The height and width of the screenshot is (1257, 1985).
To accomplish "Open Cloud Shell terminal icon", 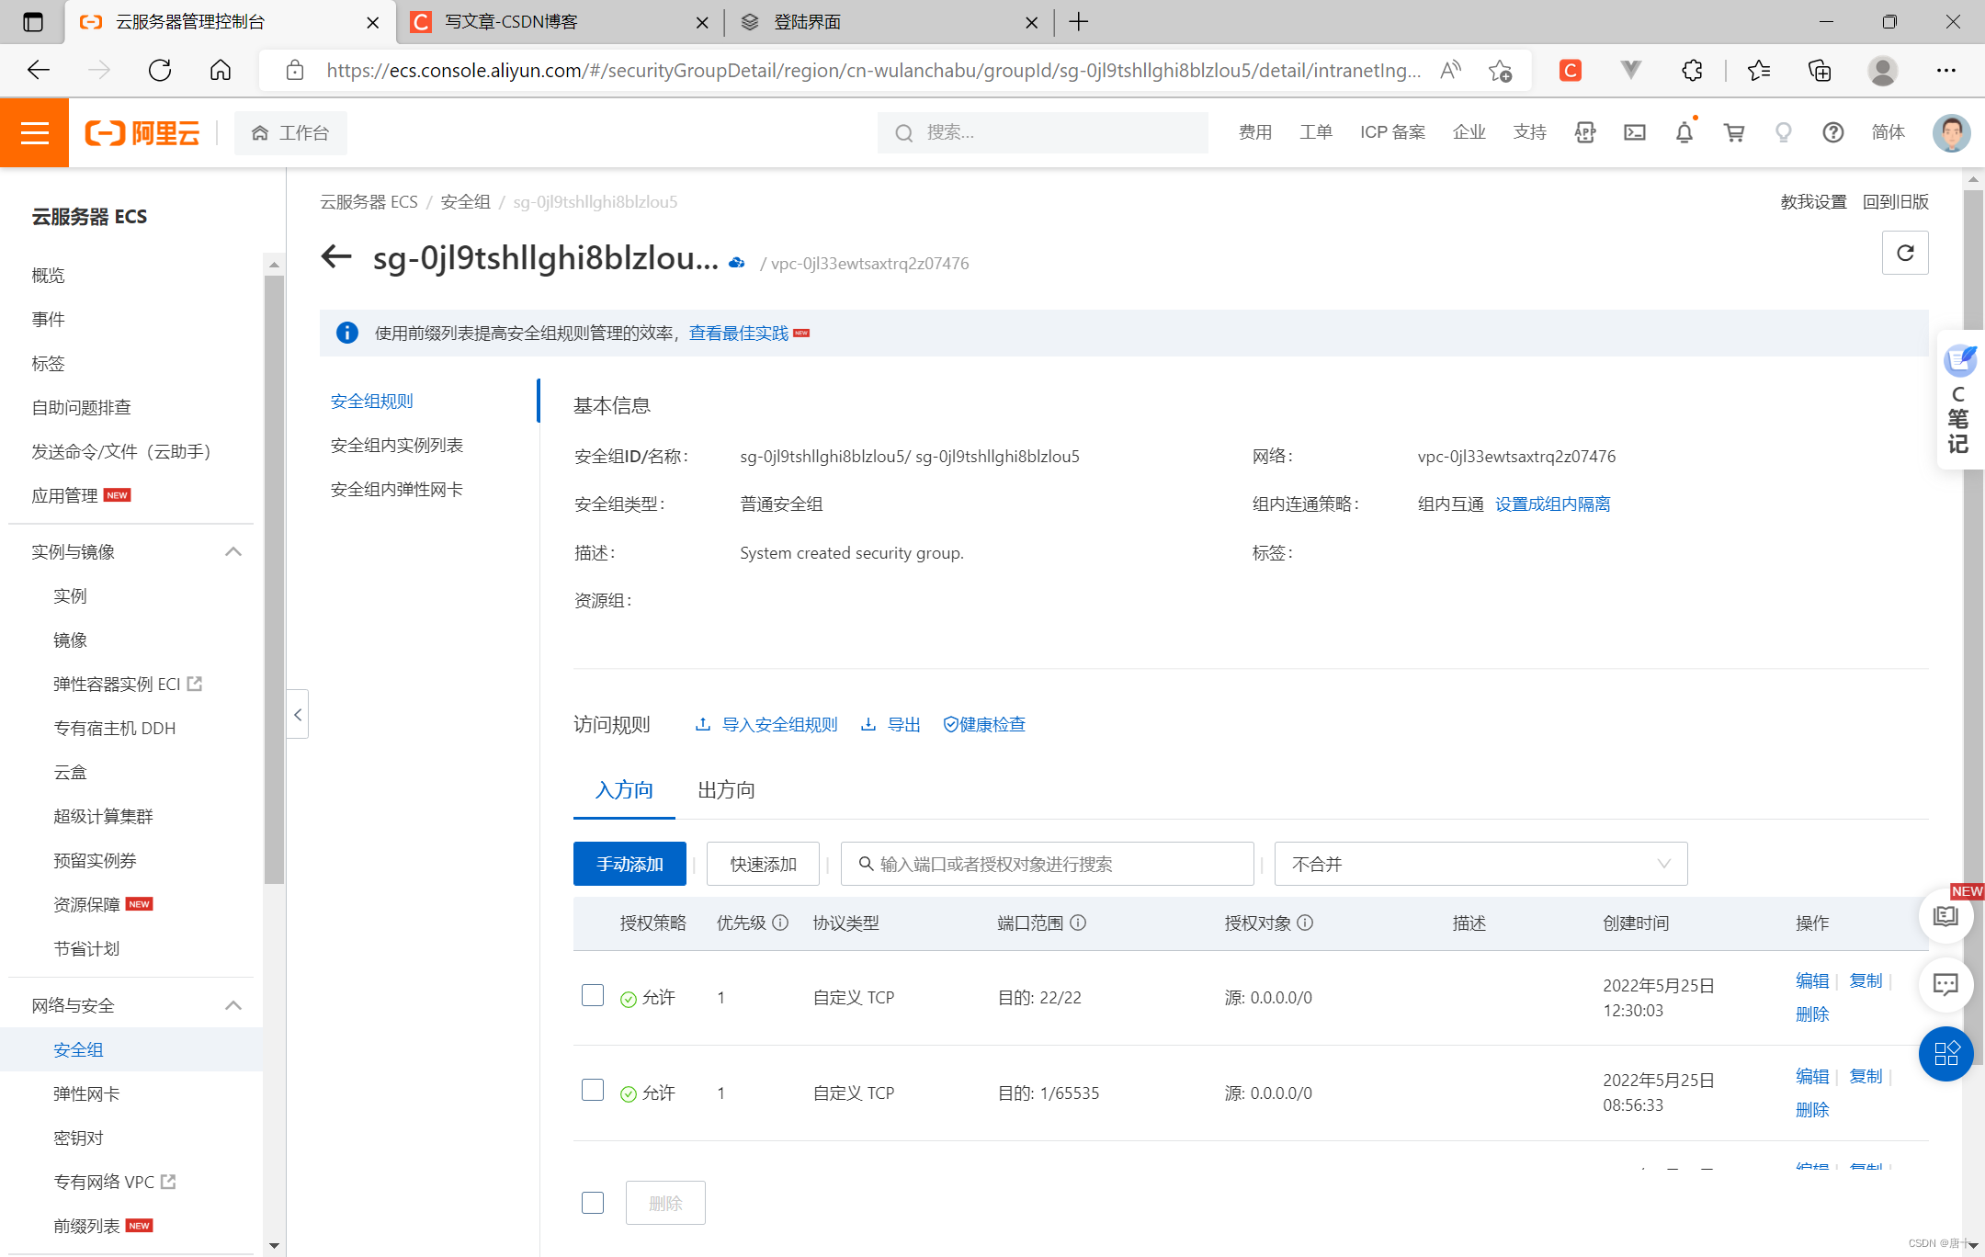I will pos(1634,132).
